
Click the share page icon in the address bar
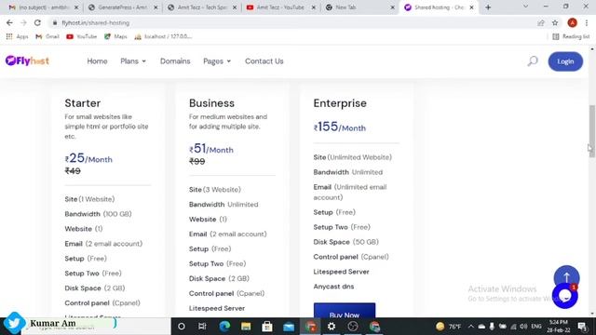(540, 22)
